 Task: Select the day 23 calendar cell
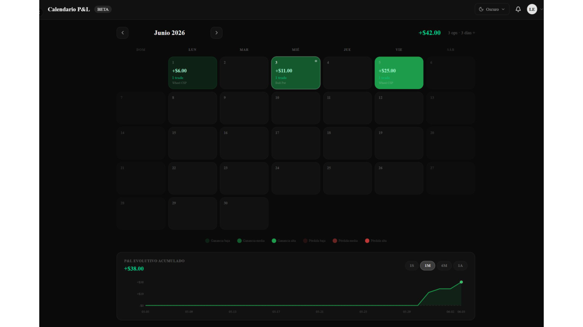point(244,178)
